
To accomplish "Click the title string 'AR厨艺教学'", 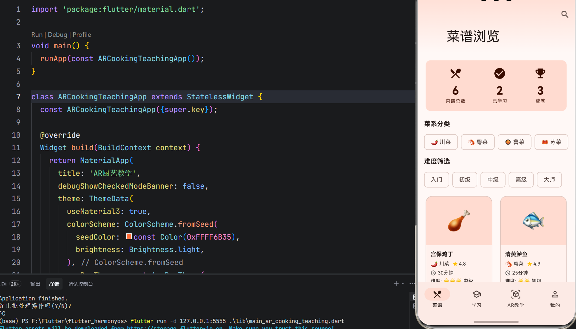I will 114,173.
